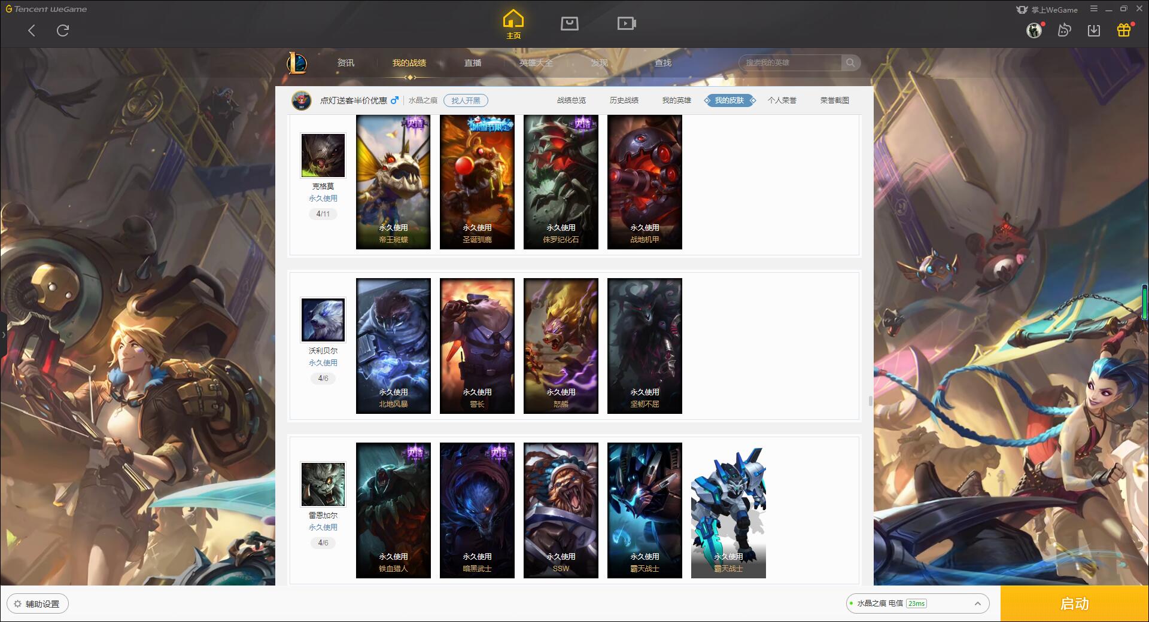Switch to the 我的战绩 tab
Screen dimensions: 1149x622
coord(409,63)
